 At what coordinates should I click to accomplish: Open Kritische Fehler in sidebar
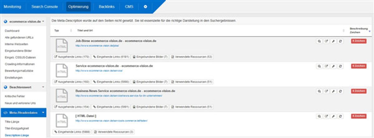point(15,96)
